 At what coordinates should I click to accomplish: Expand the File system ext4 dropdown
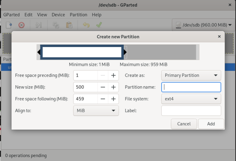191,99
